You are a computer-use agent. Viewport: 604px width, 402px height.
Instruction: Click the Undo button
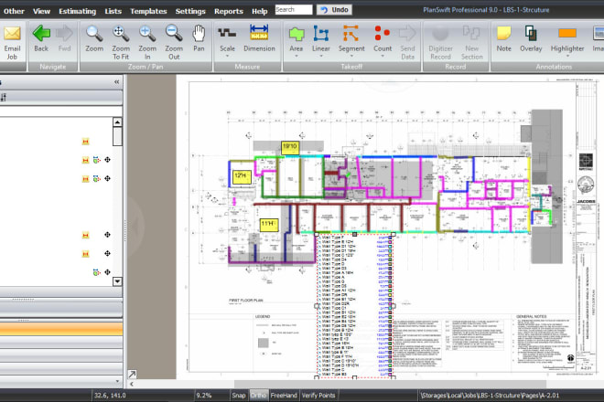[x=334, y=10]
